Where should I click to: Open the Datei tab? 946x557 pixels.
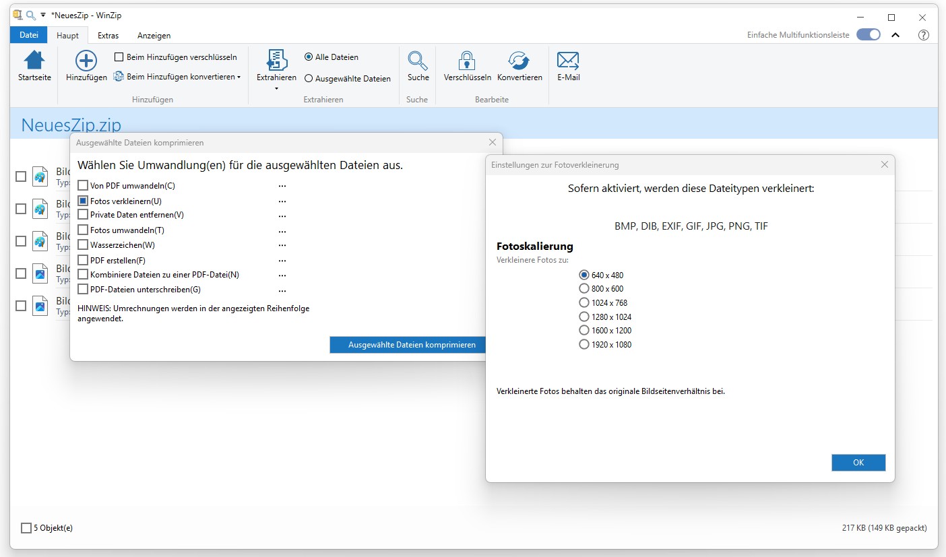(29, 35)
